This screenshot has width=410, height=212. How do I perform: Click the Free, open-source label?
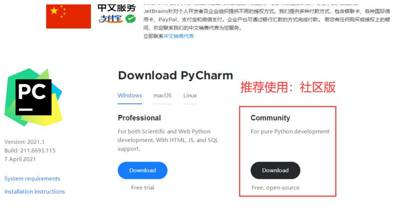tap(276, 188)
